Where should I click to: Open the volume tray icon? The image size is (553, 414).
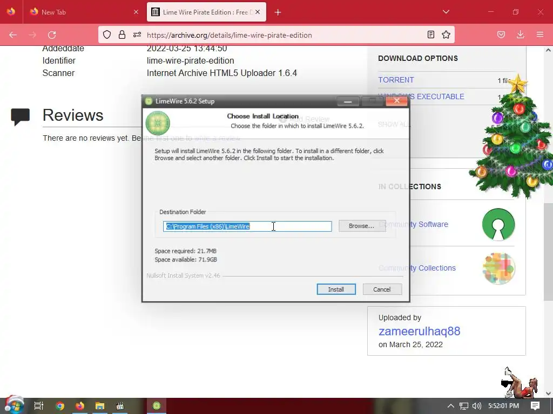click(x=477, y=406)
